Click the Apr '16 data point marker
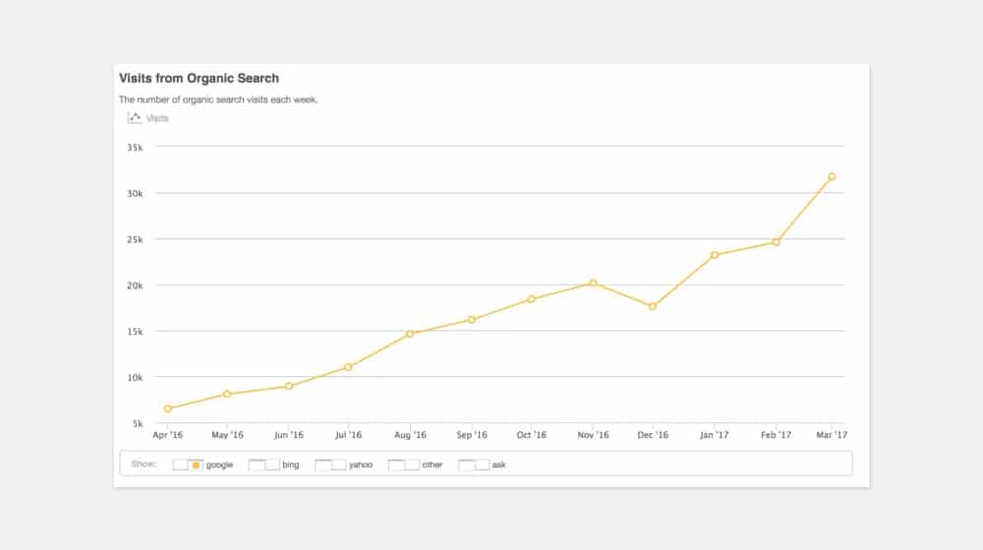This screenshot has height=550, width=983. point(168,409)
